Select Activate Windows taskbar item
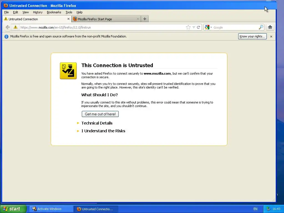The width and height of the screenshot is (284, 213). click(51, 209)
